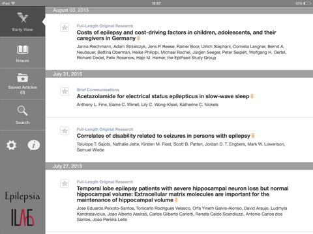Screen dimensions: 313x234
Task: Tap open-access lock icon after 'slow-wave sleep'
Action: click(252, 96)
